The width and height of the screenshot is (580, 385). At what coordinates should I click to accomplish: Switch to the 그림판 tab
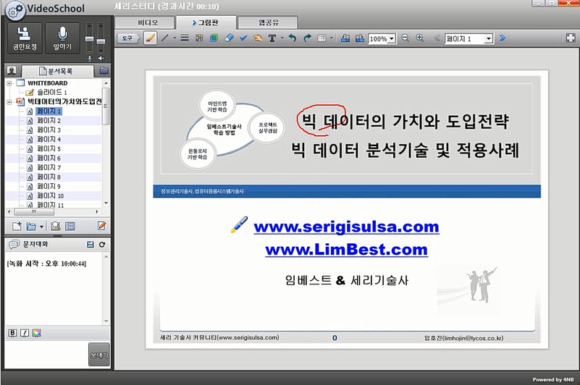206,22
